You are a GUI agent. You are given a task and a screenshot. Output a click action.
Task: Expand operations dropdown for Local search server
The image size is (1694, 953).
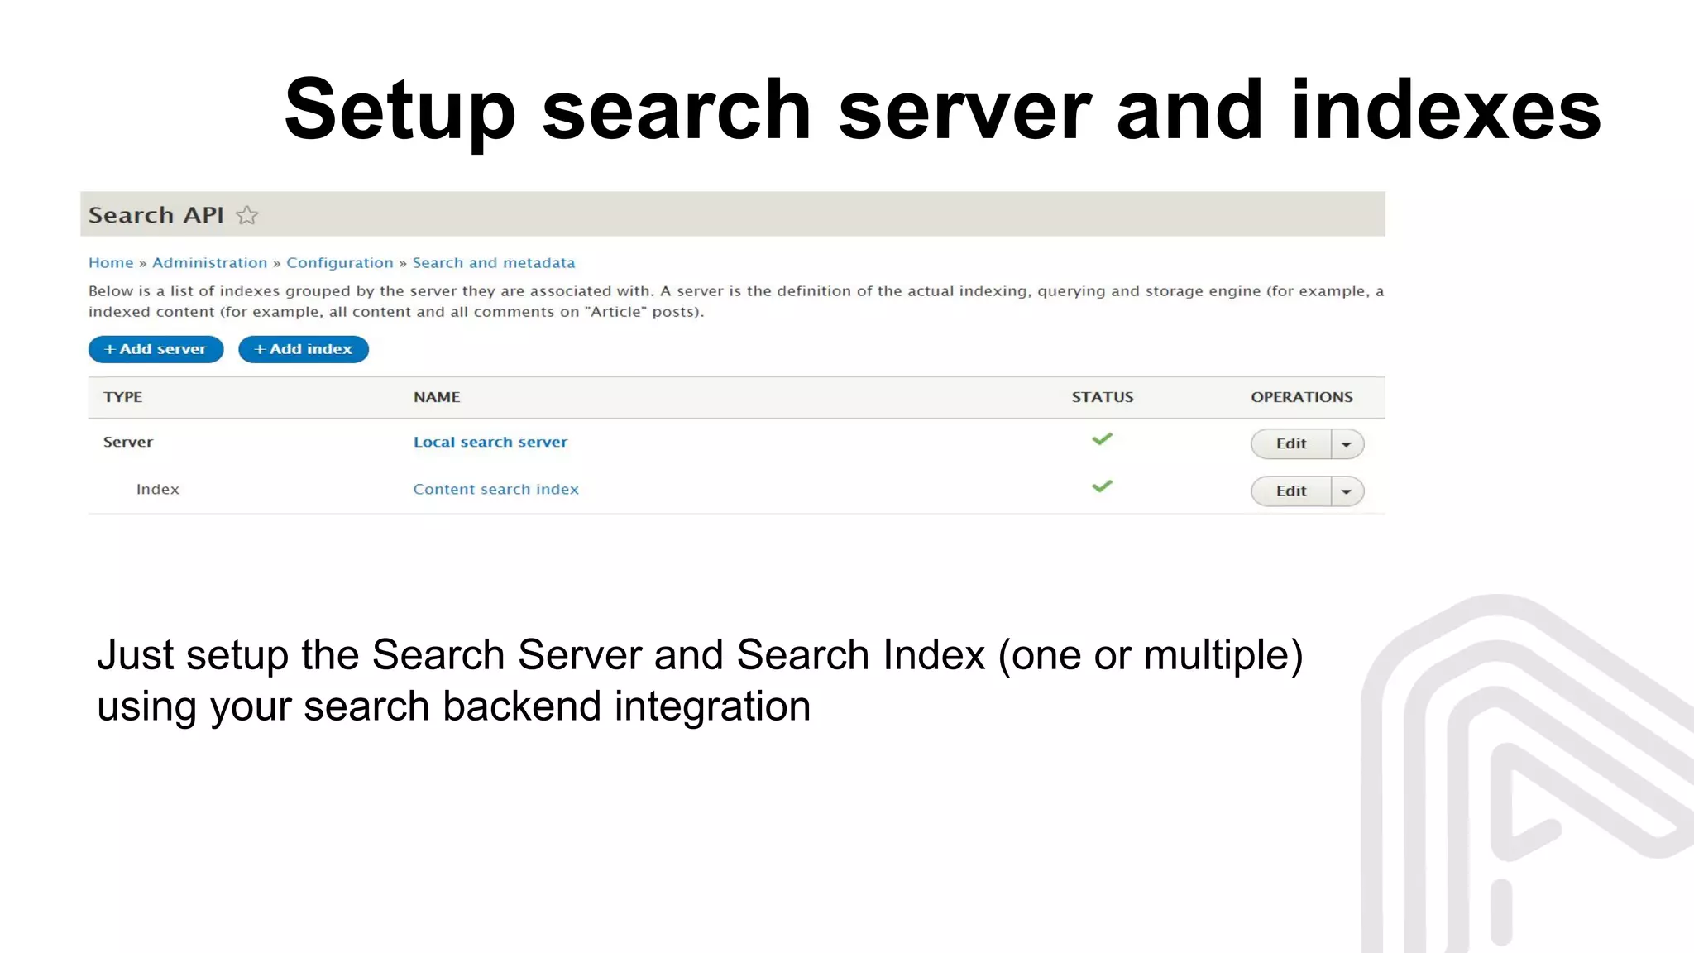coord(1347,444)
